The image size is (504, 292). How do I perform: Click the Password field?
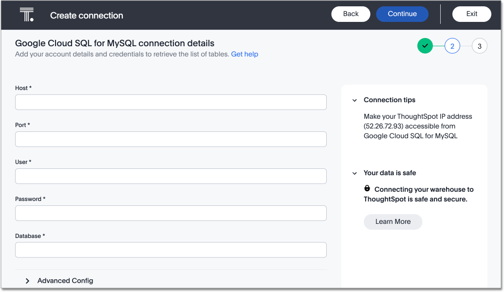pyautogui.click(x=170, y=213)
